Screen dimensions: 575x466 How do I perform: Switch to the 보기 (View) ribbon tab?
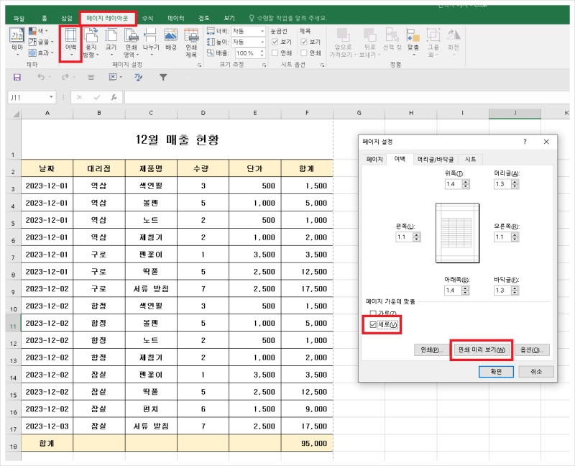pyautogui.click(x=229, y=19)
